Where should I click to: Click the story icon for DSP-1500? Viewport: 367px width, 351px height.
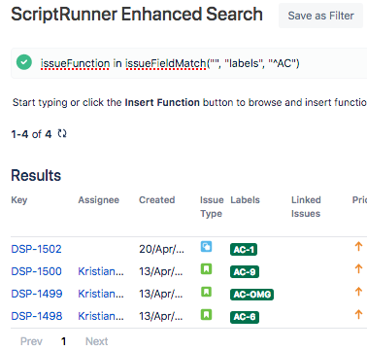coord(206,269)
